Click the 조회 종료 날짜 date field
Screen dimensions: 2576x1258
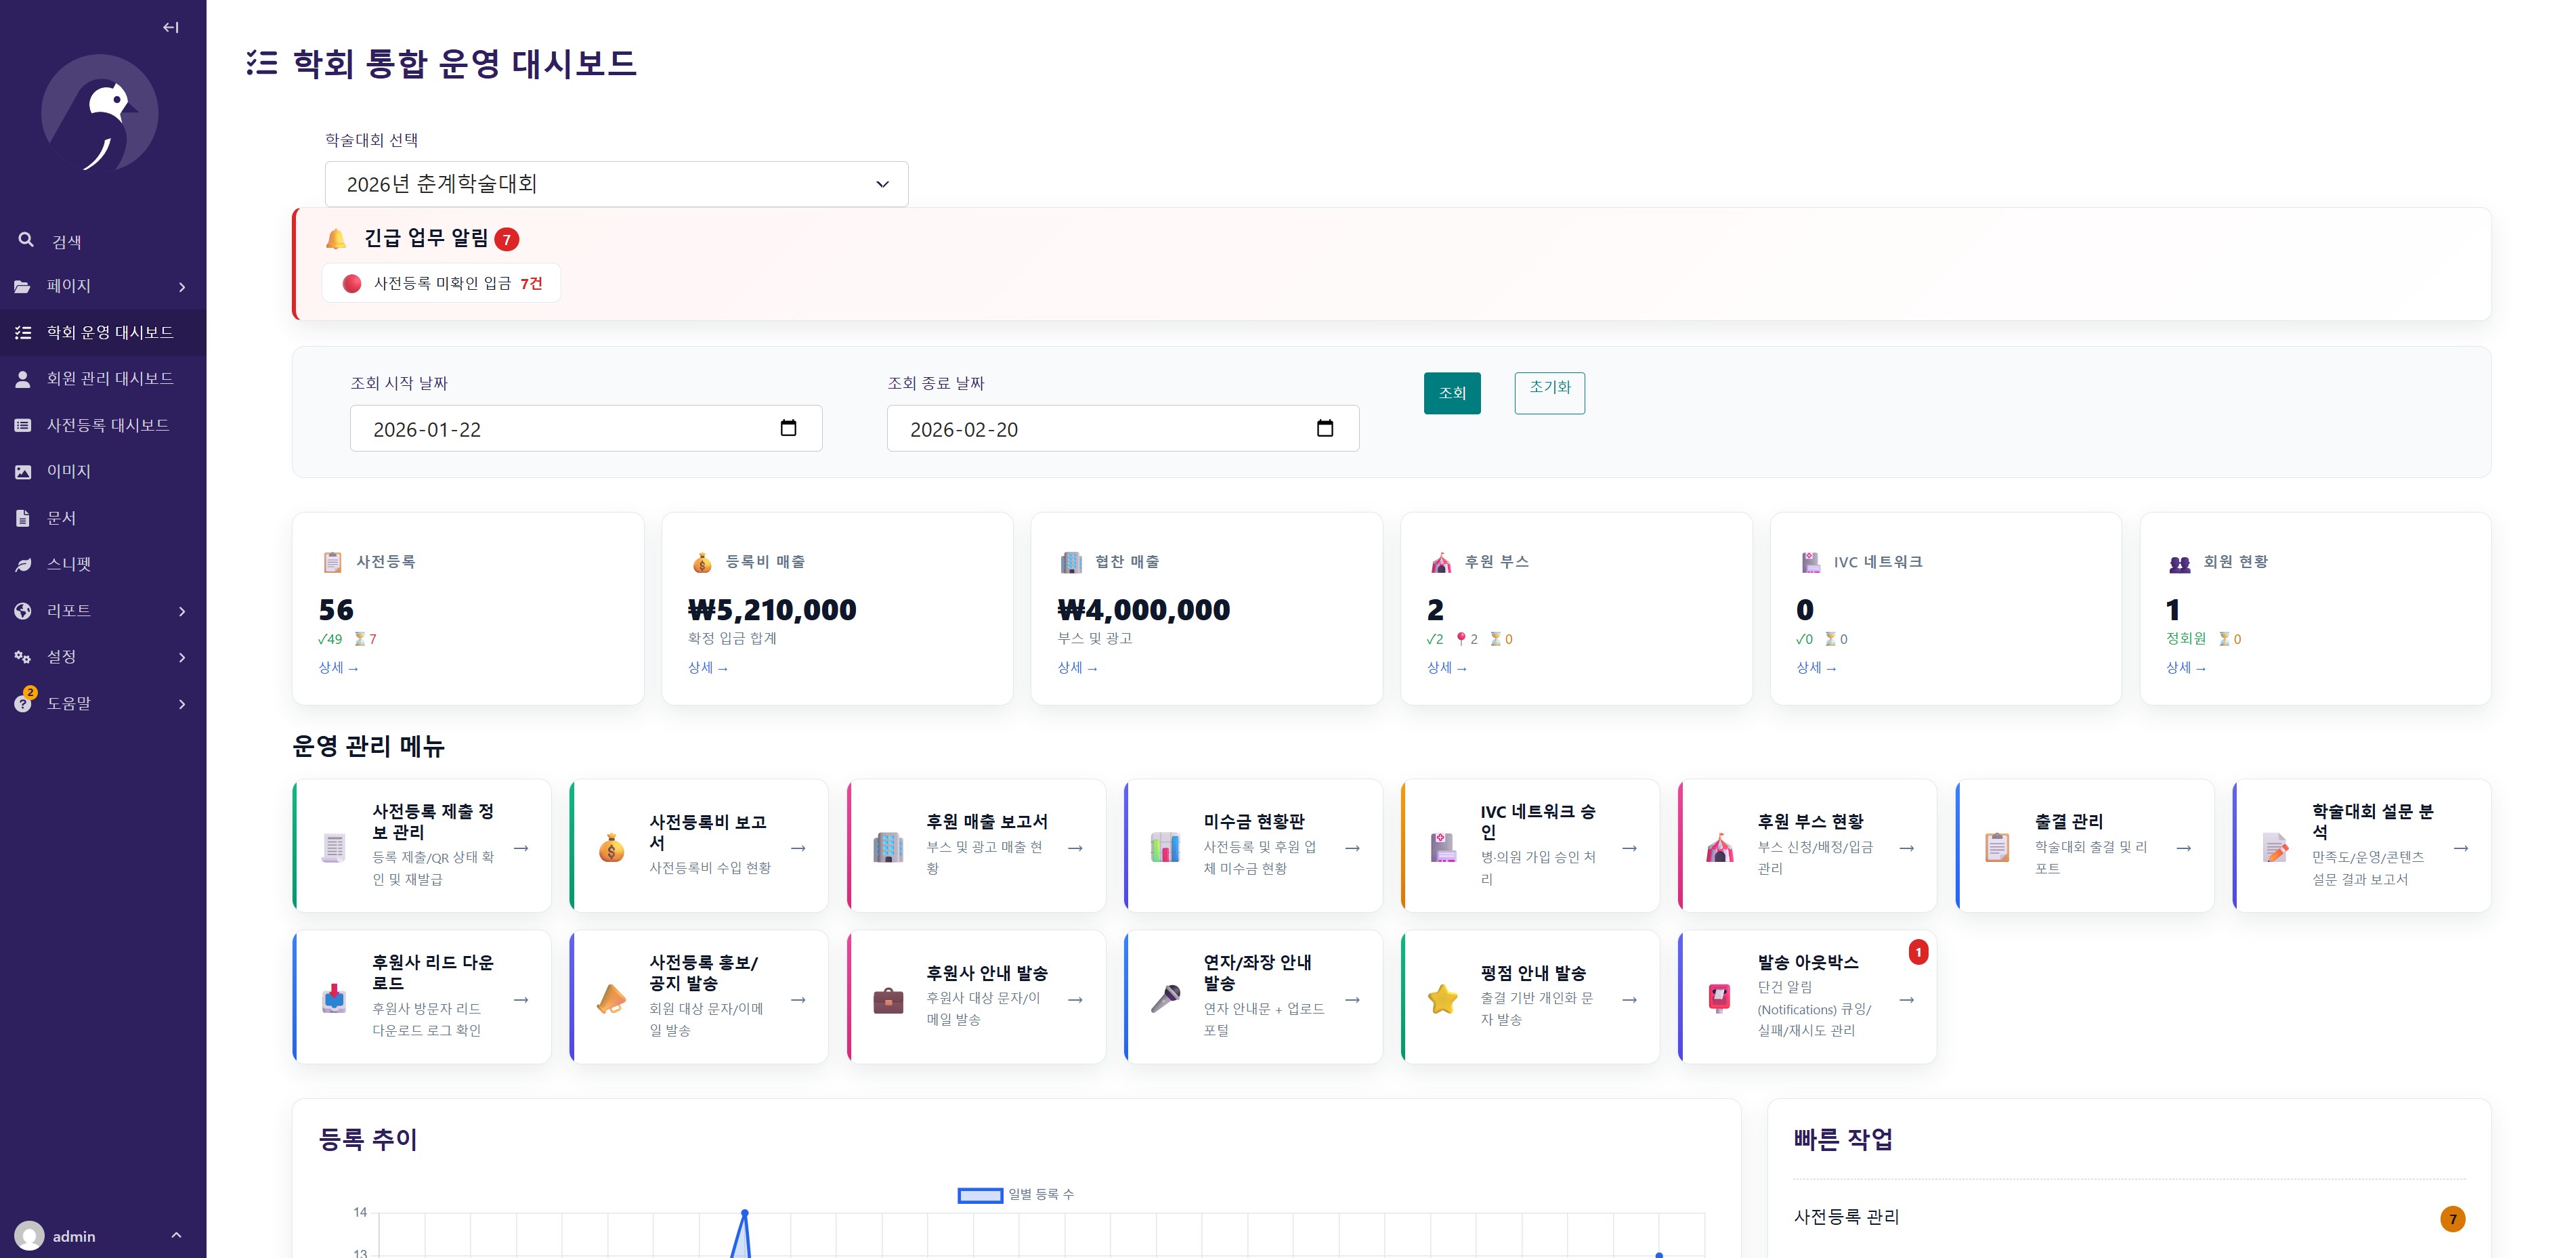point(1122,428)
